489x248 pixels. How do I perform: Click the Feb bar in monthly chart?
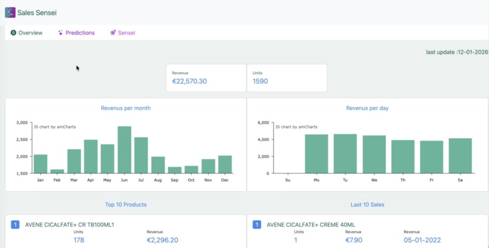click(57, 172)
